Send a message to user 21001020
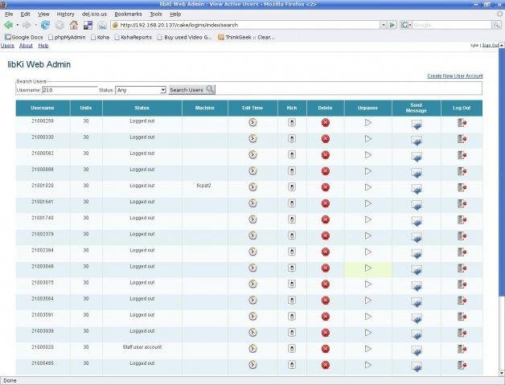The image size is (505, 385). click(416, 188)
